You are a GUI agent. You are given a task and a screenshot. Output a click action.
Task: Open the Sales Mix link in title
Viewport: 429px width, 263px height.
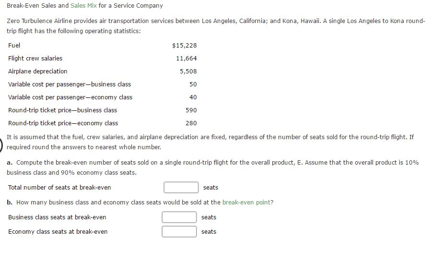tap(83, 6)
